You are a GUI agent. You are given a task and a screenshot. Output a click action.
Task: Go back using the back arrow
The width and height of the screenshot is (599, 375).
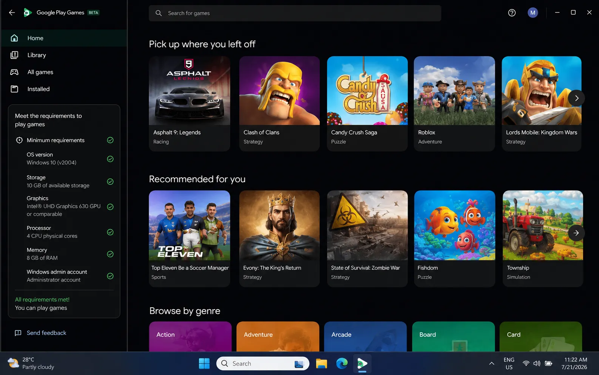tap(12, 12)
